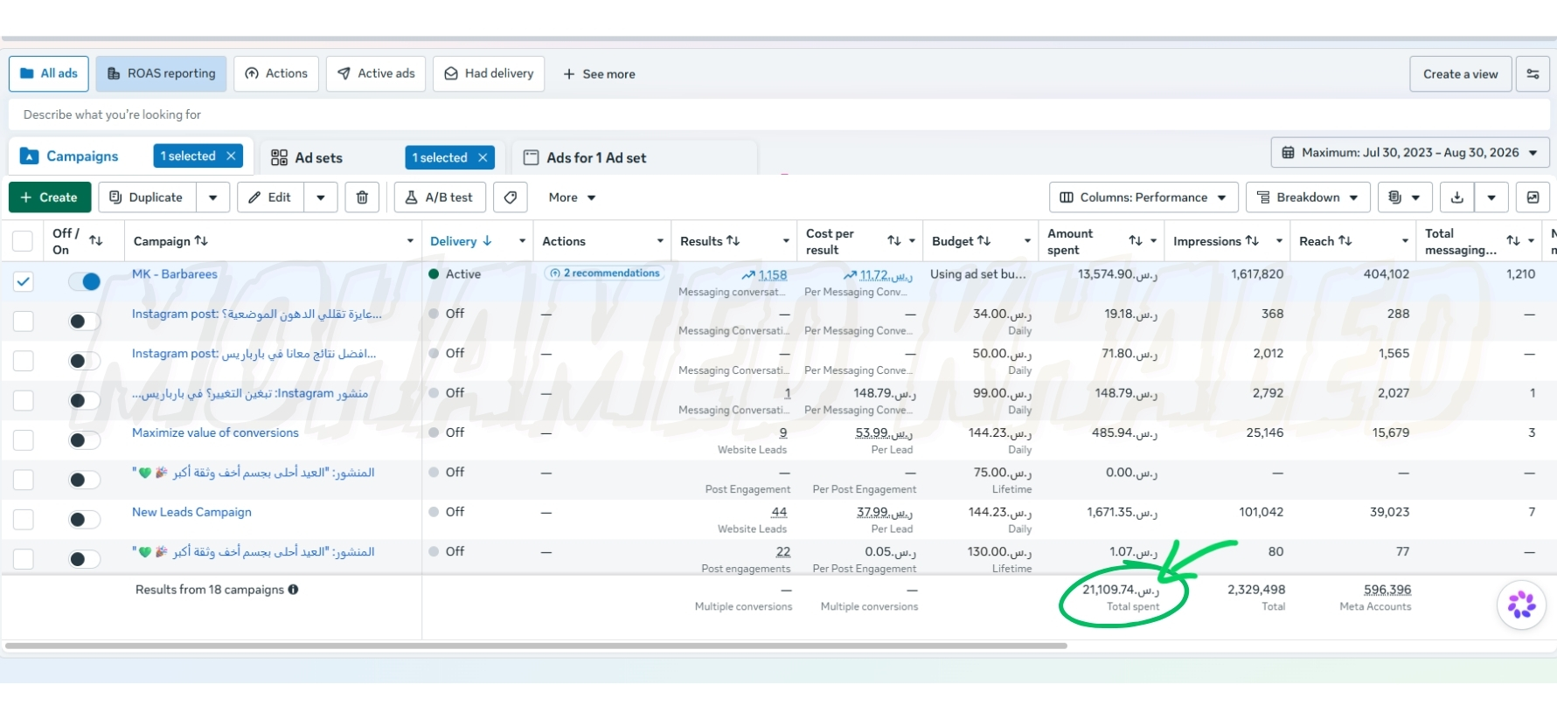Open the Meta AI assistant floating icon
Image resolution: width=1557 pixels, height=719 pixels.
pyautogui.click(x=1521, y=604)
